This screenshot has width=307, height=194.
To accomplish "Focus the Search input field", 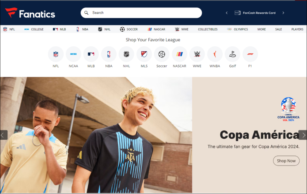I will pyautogui.click(x=141, y=13).
